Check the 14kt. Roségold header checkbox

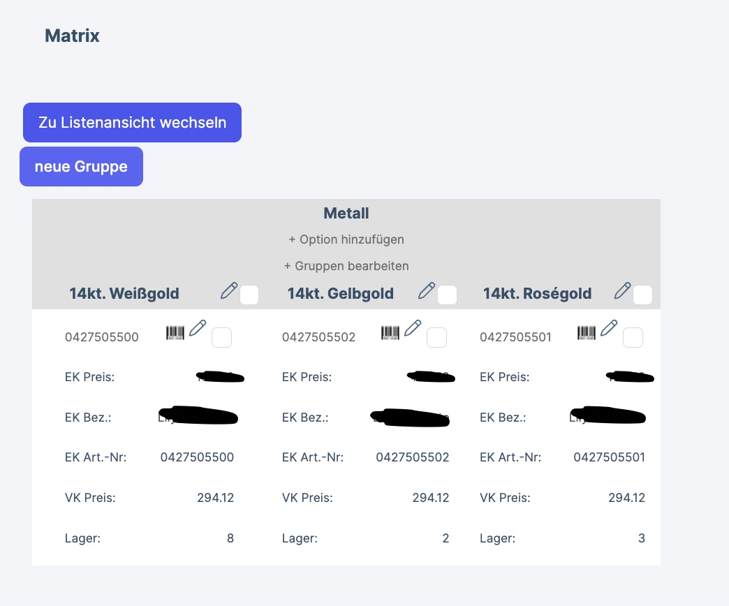click(x=643, y=295)
